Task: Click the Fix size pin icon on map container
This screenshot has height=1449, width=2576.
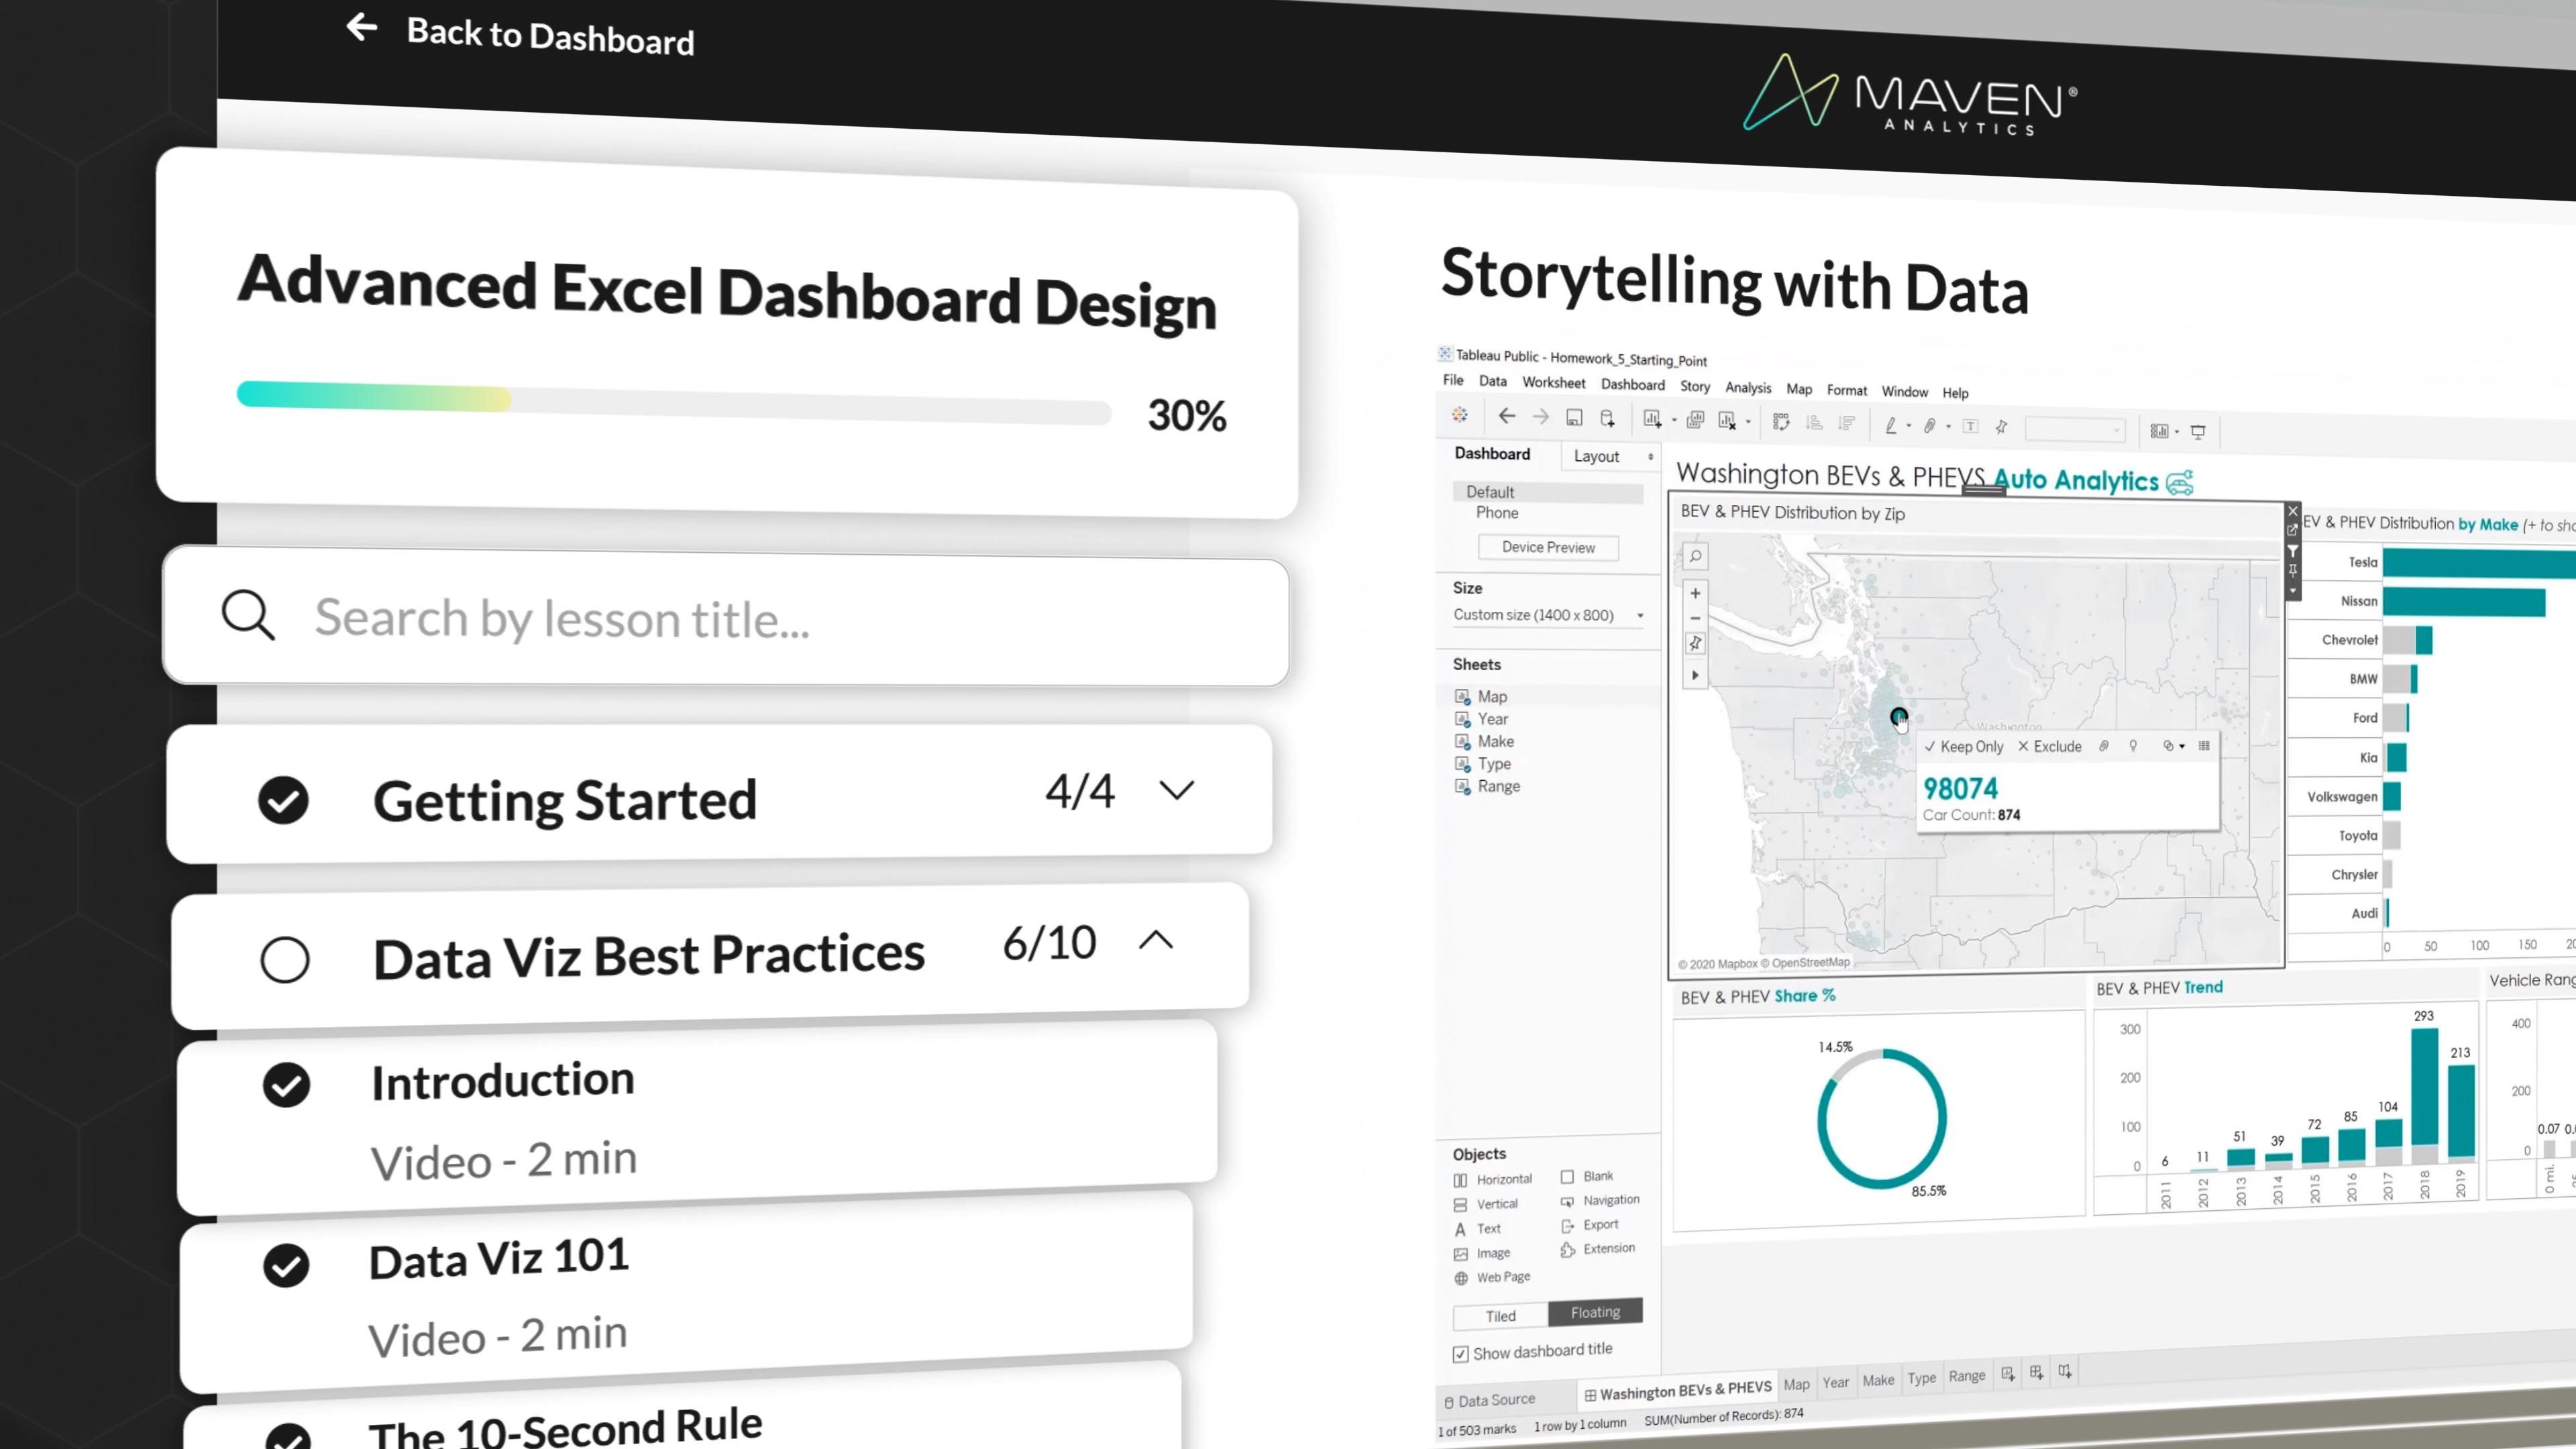Action: [x=2292, y=570]
